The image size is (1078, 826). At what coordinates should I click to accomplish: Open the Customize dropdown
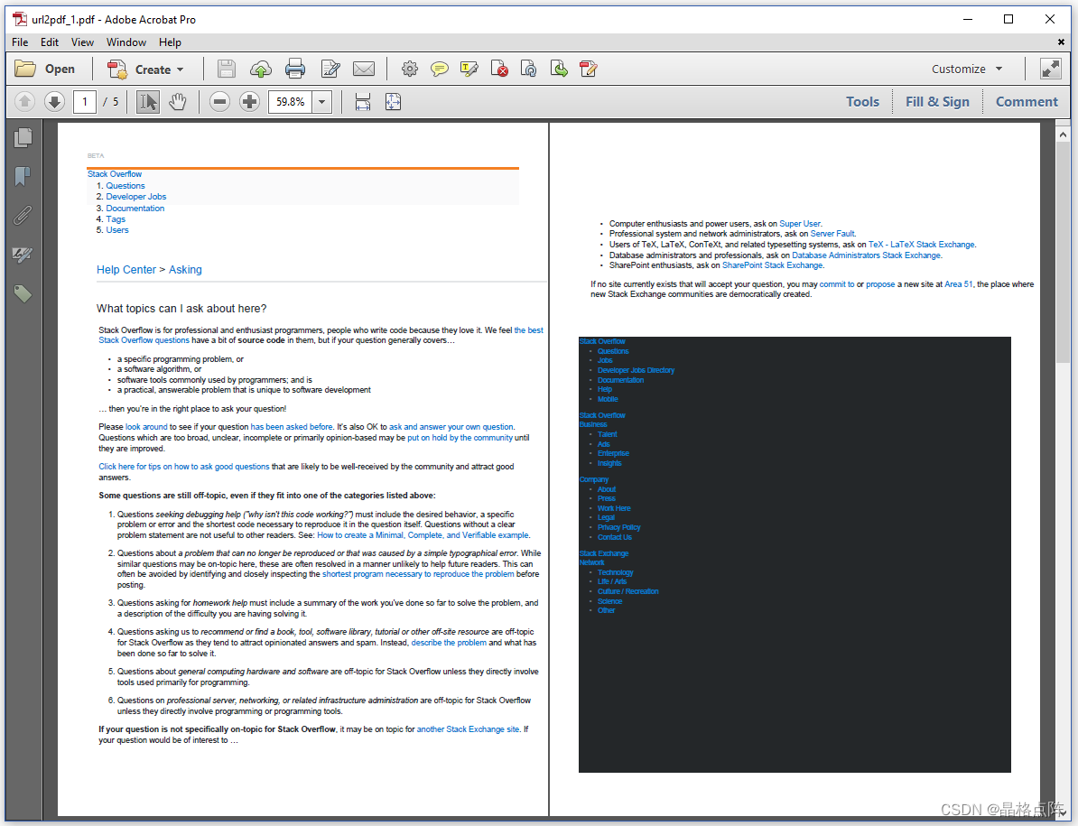tap(967, 69)
